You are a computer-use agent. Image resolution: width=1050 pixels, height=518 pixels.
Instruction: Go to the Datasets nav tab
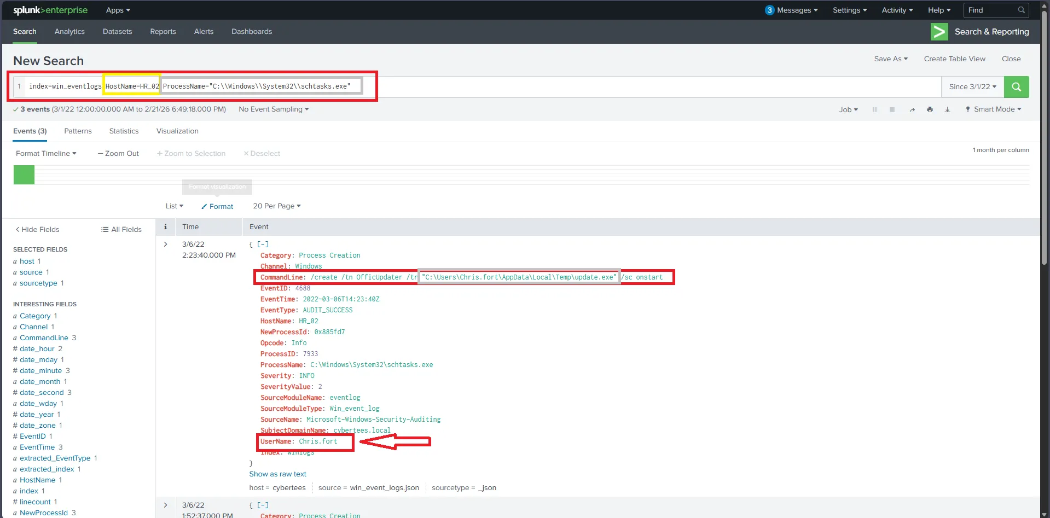click(x=117, y=32)
